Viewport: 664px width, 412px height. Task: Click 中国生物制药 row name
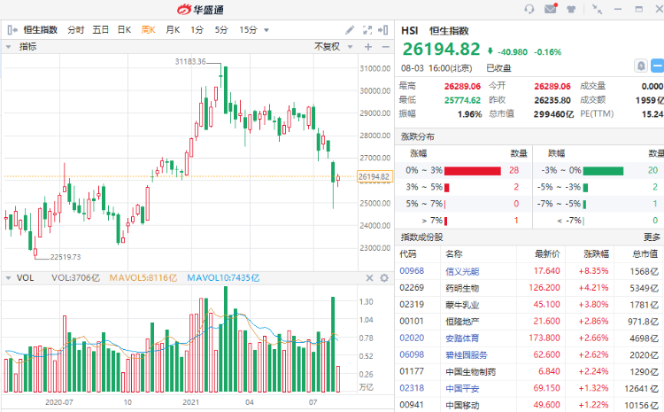471,372
